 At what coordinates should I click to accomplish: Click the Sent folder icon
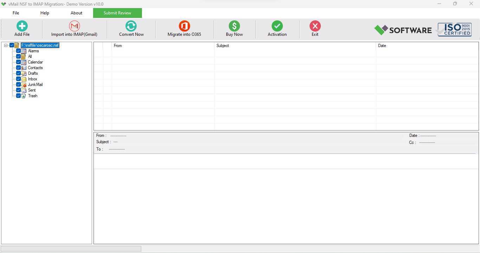click(x=24, y=90)
